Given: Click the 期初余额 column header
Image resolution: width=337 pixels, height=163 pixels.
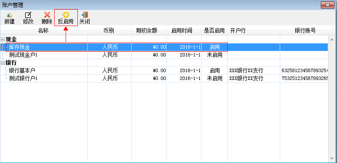Looking at the screenshot, I should coord(149,31).
